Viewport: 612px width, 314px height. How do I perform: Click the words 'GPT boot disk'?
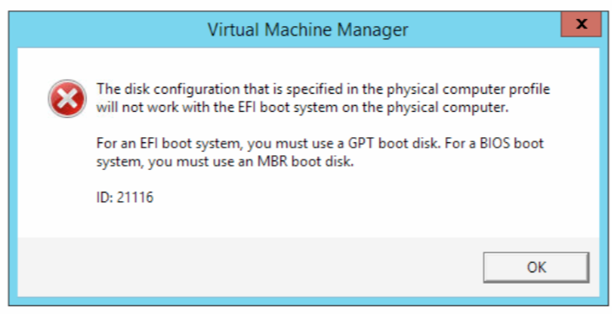(x=394, y=143)
